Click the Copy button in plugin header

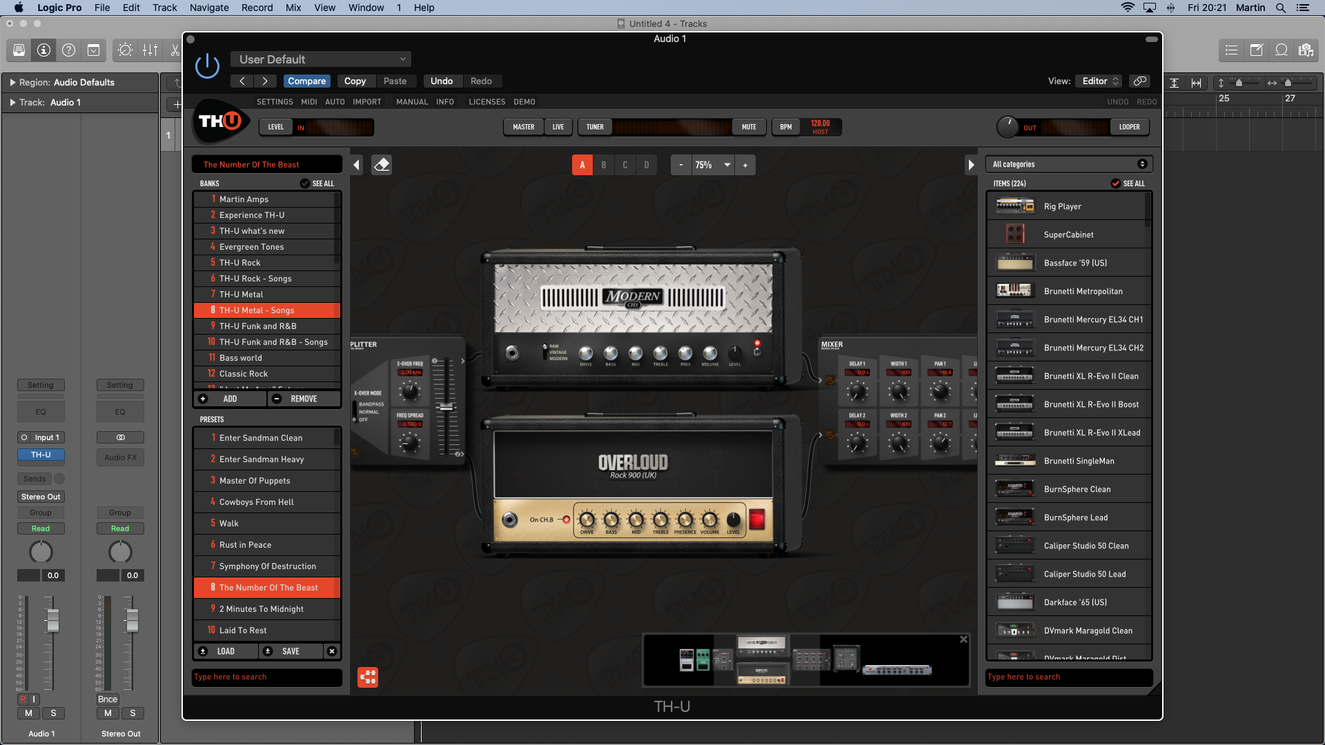click(355, 81)
